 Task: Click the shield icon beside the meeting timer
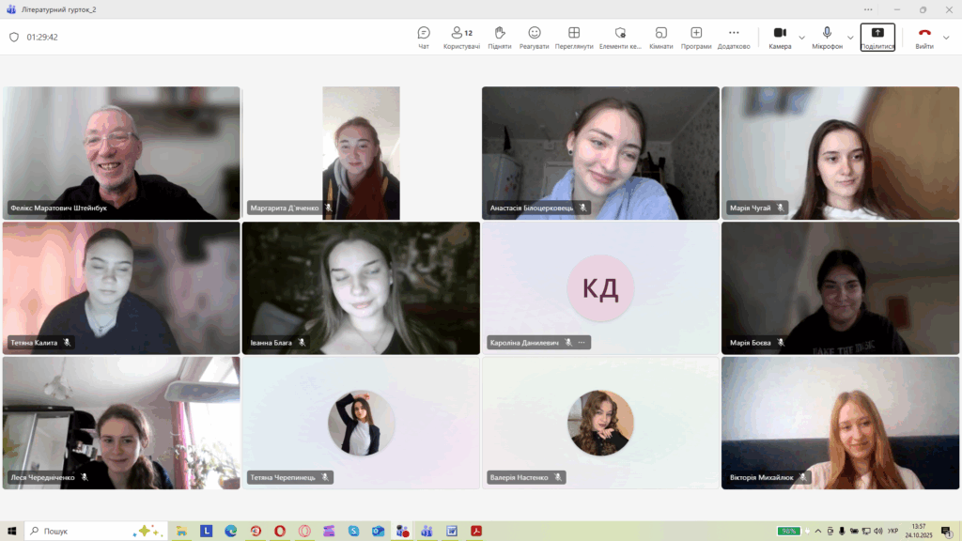(x=13, y=38)
